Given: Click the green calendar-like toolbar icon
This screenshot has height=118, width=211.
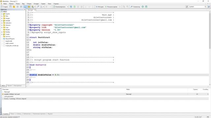Looking at the screenshot, I should click(146, 7).
